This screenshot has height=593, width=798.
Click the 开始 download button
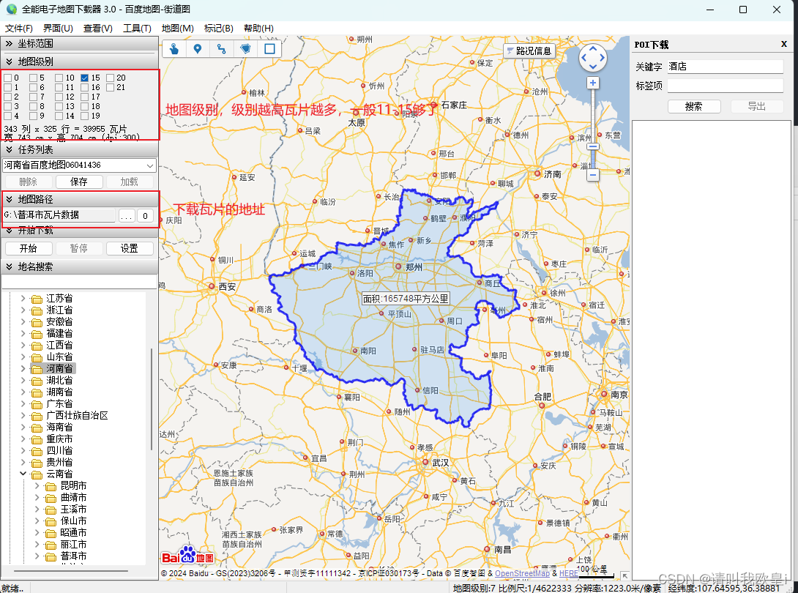pyautogui.click(x=29, y=248)
